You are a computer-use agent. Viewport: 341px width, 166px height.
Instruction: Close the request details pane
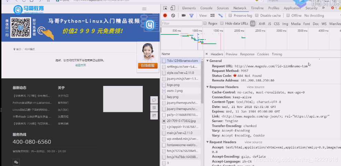pyautogui.click(x=207, y=54)
